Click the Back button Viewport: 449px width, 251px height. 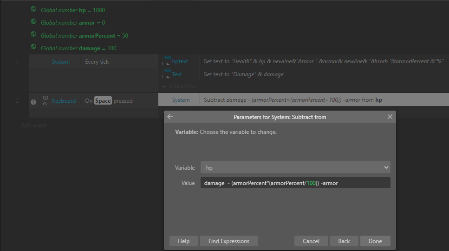(x=344, y=241)
